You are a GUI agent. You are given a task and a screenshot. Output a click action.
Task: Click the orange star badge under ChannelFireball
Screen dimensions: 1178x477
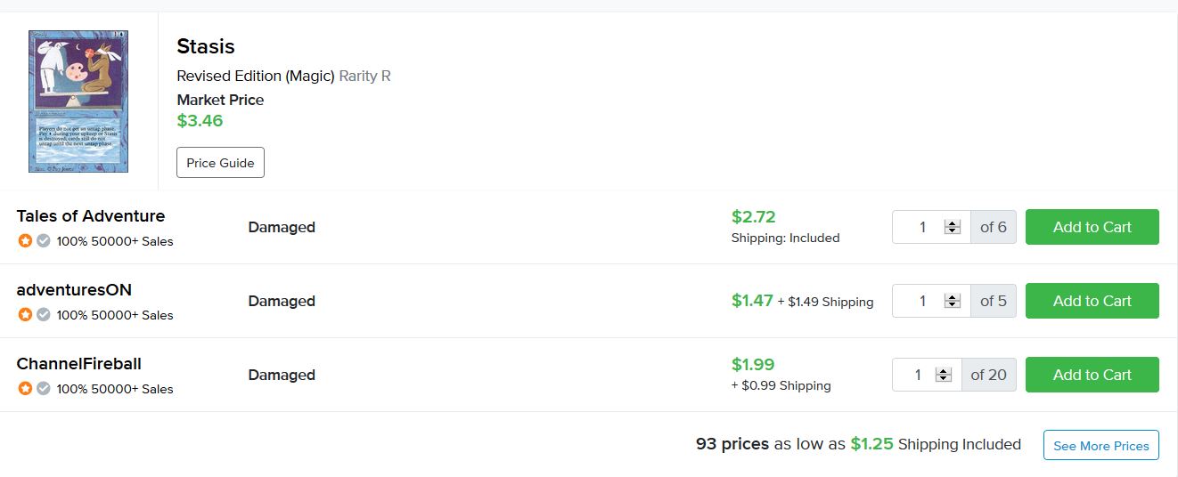(x=25, y=388)
